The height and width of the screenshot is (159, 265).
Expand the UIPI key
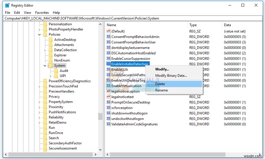[x=50, y=76]
